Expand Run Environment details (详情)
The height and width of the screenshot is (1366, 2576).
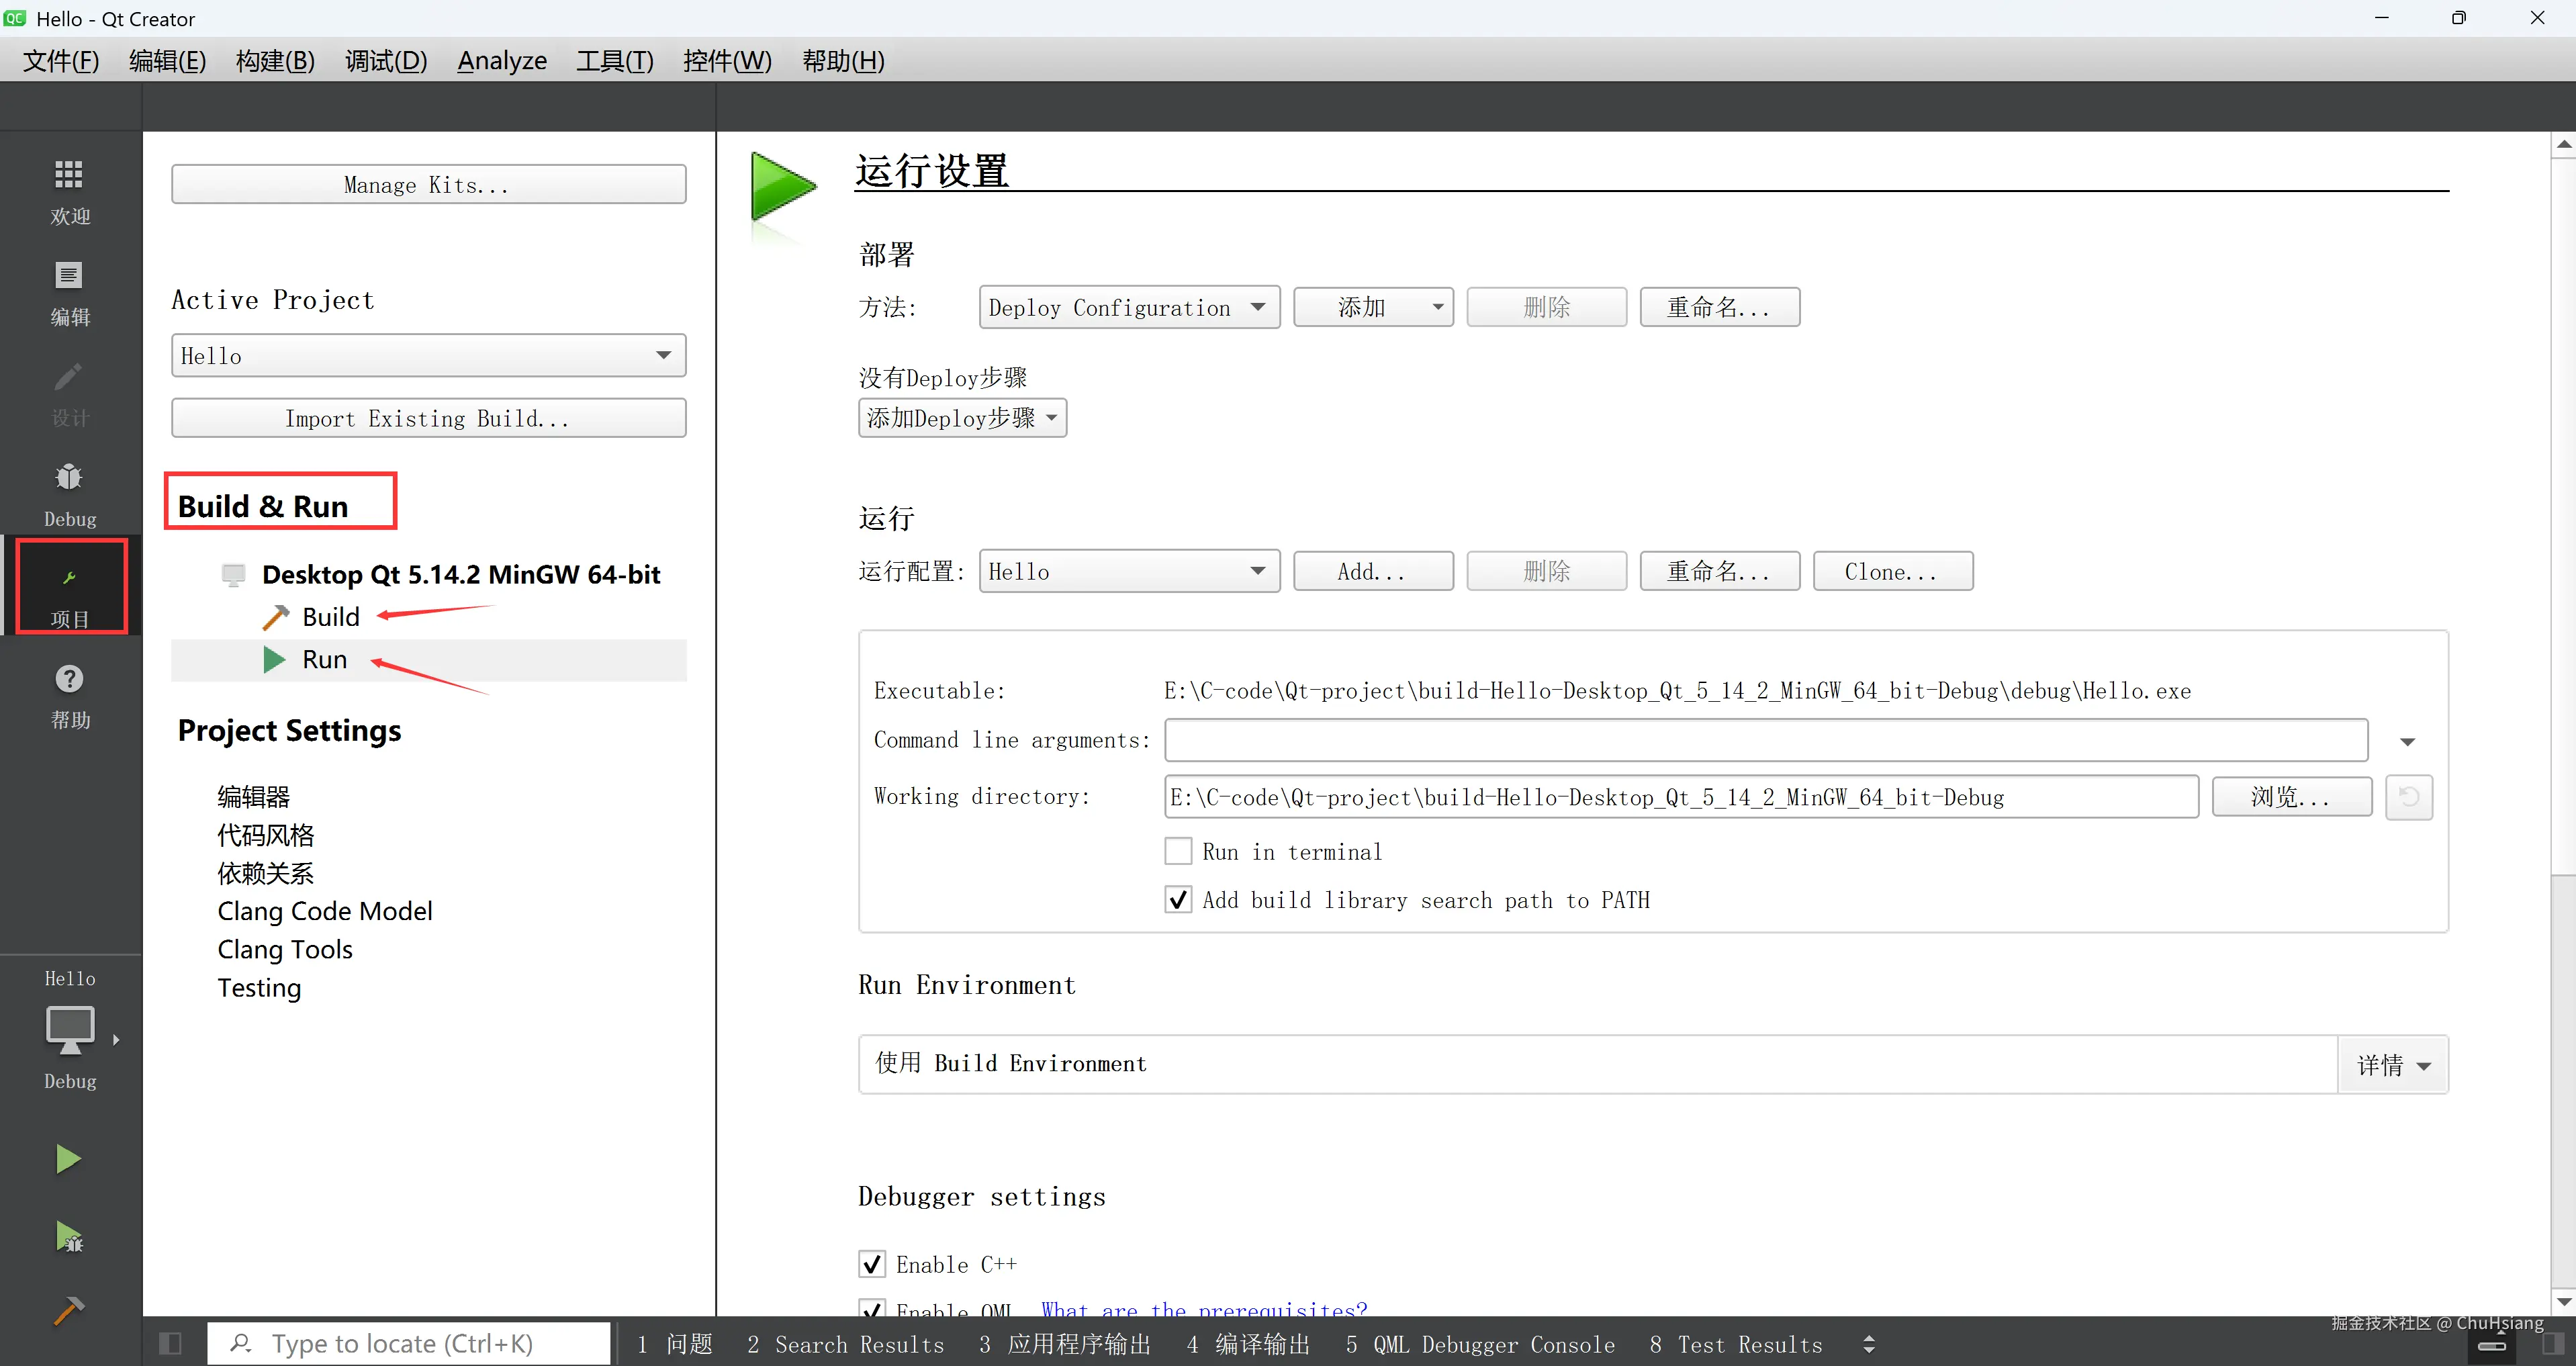(x=2392, y=1065)
